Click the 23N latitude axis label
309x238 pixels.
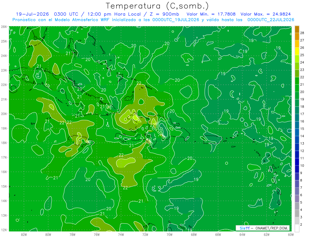[x=4, y=70]
